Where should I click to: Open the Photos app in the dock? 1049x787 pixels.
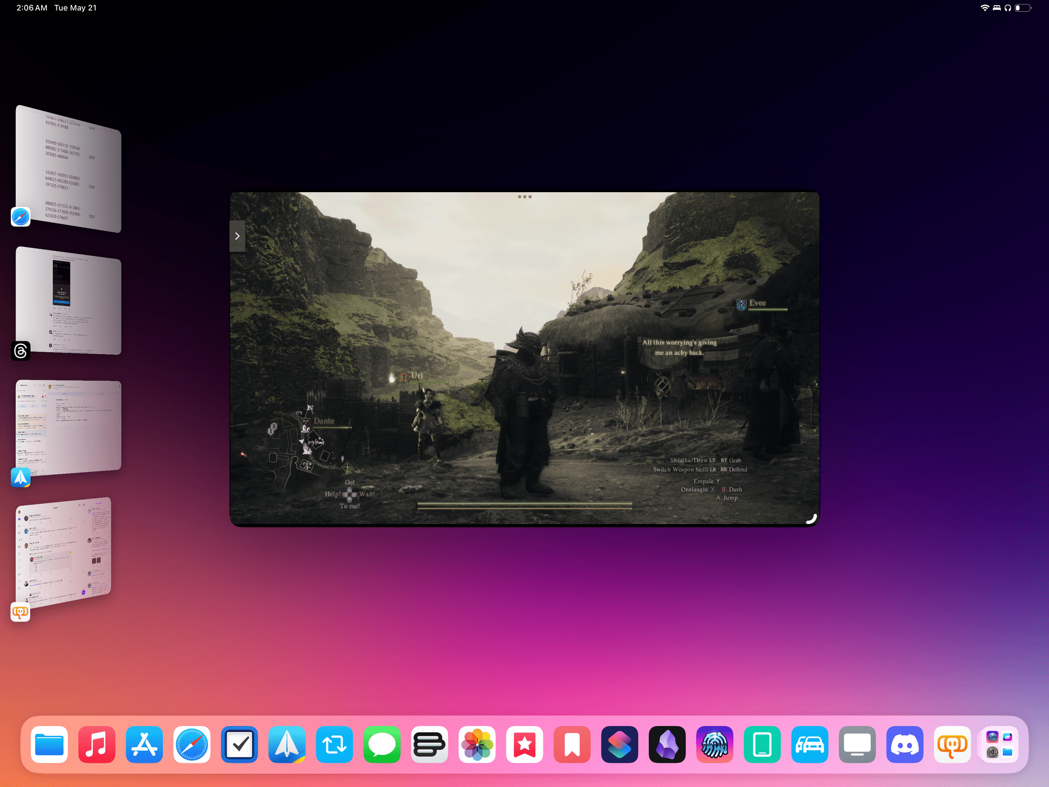point(477,744)
